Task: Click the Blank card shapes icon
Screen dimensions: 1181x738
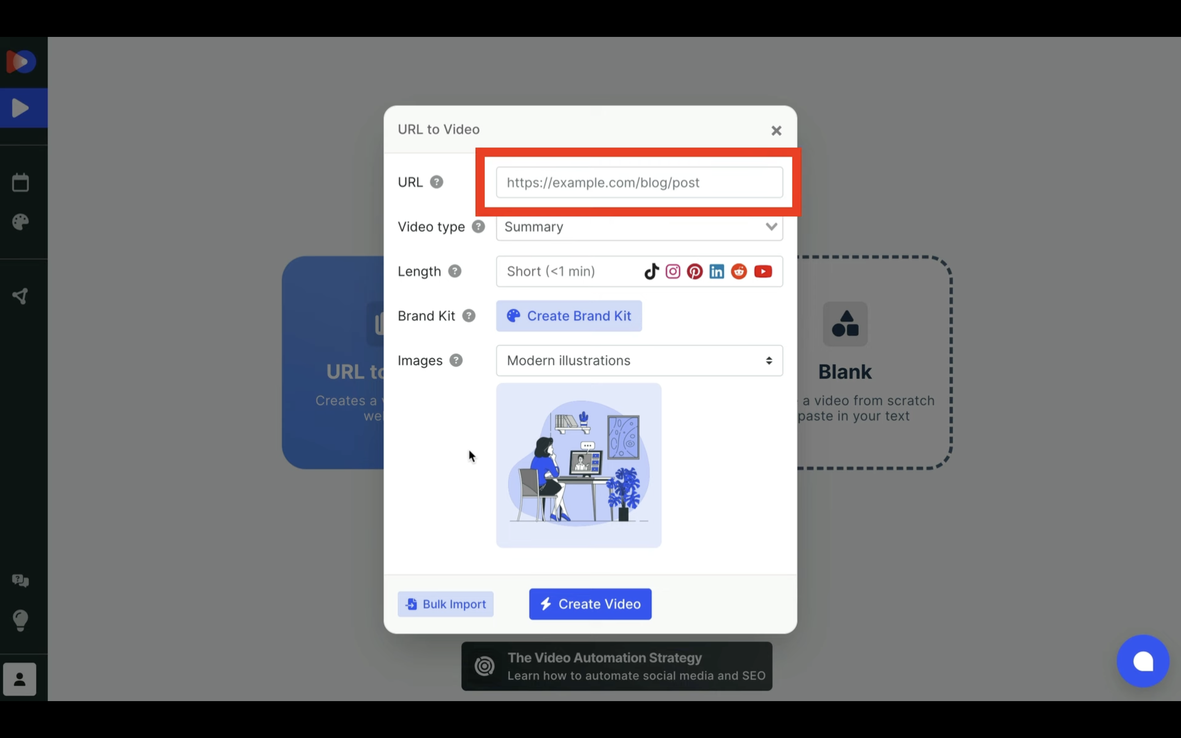Action: 845,324
